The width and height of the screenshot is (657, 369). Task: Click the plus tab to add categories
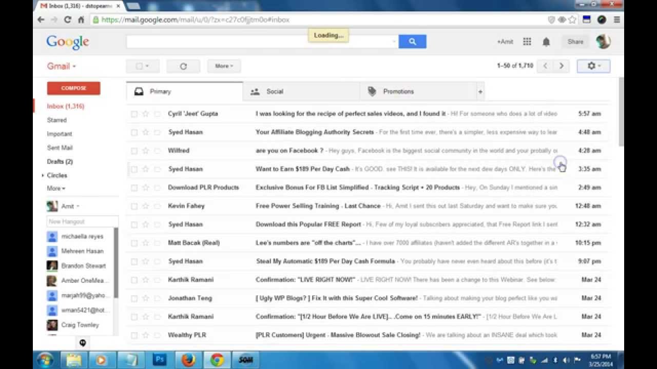(480, 92)
